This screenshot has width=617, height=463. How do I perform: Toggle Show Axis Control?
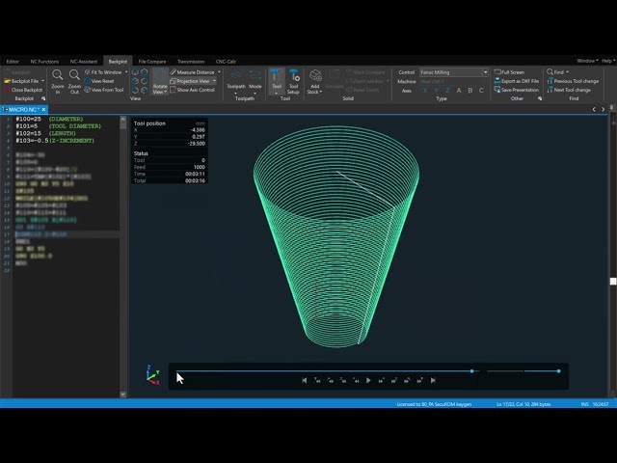coord(193,90)
